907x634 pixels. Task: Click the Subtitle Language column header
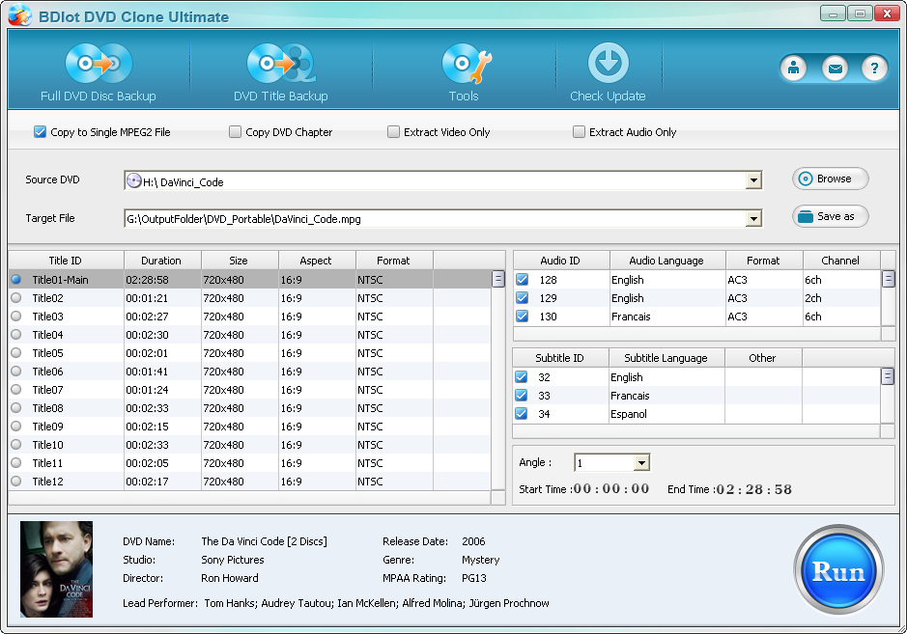666,358
